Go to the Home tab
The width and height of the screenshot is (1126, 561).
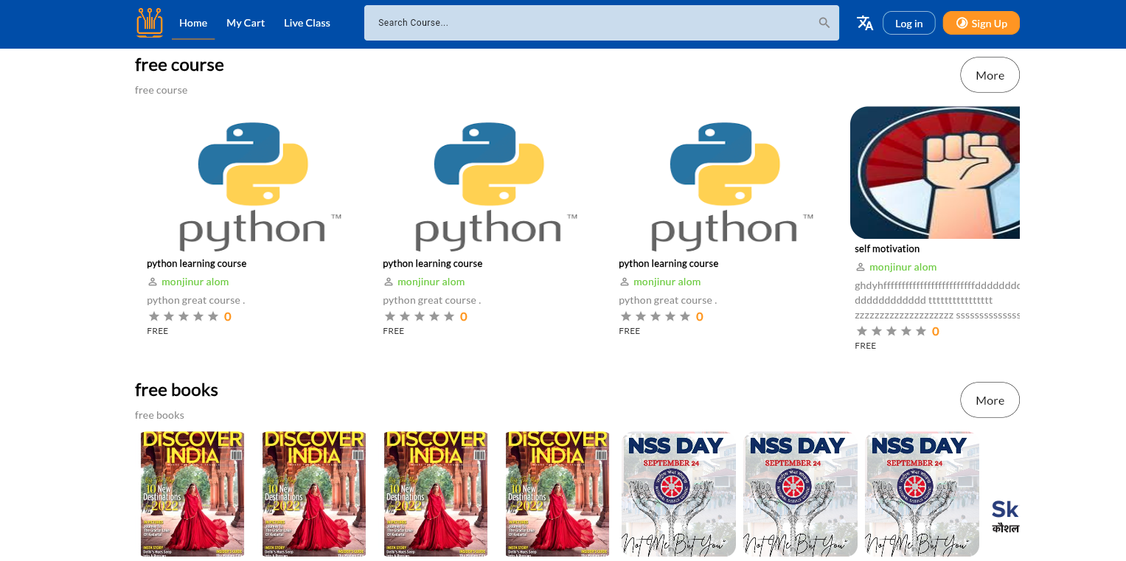193,23
